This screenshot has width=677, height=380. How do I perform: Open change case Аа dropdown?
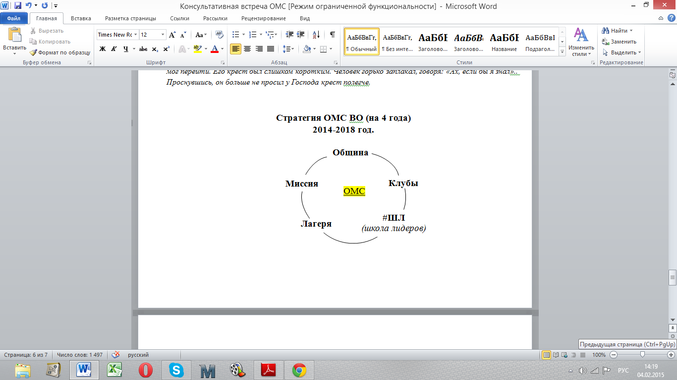click(x=201, y=35)
